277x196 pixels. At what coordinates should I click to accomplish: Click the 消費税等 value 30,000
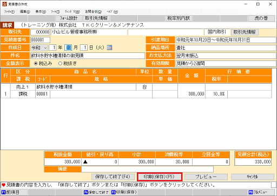pos(174,162)
